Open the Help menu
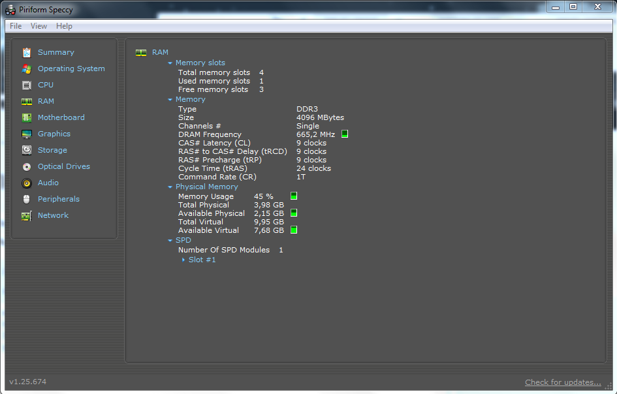Image resolution: width=617 pixels, height=394 pixels. [x=64, y=26]
